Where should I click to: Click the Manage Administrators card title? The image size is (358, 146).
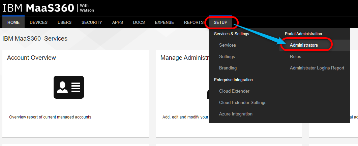(x=184, y=58)
